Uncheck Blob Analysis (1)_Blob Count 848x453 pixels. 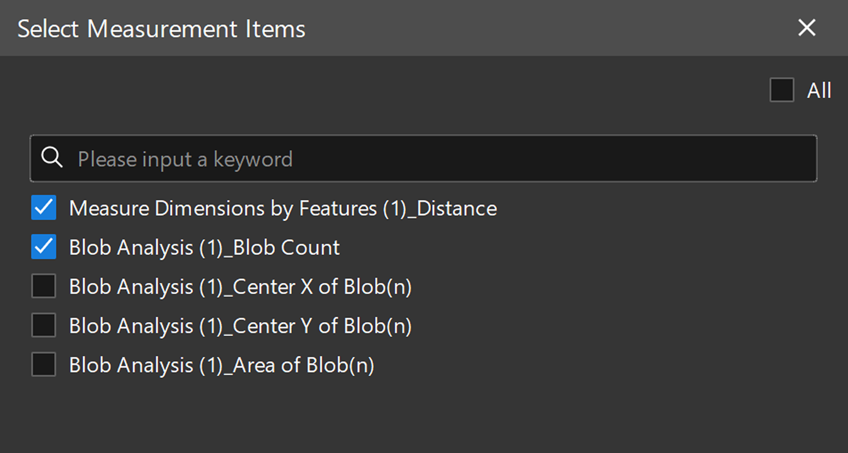[43, 247]
